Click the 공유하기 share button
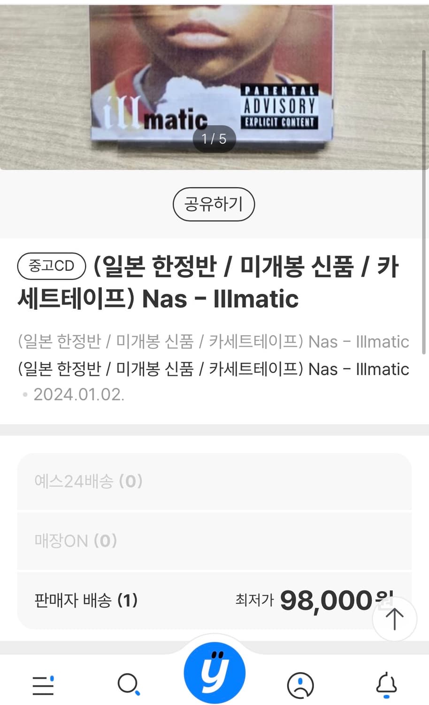This screenshot has width=429, height=705. (x=214, y=204)
